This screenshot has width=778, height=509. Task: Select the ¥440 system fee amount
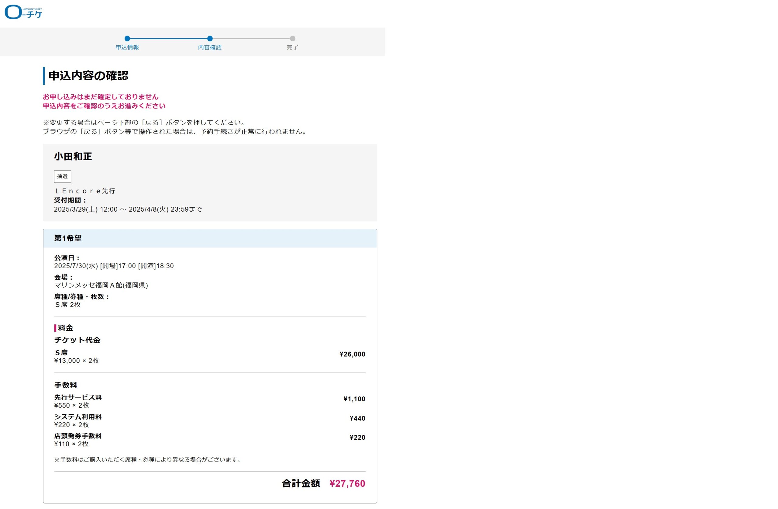pos(357,418)
